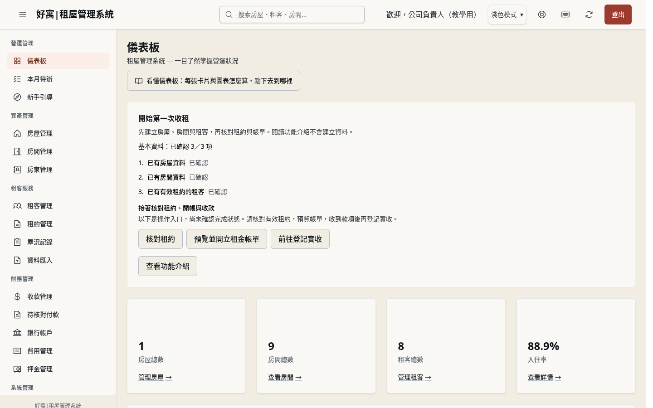Open 費用管理 receipt icon in sidebar
The width and height of the screenshot is (653, 408).
17,351
